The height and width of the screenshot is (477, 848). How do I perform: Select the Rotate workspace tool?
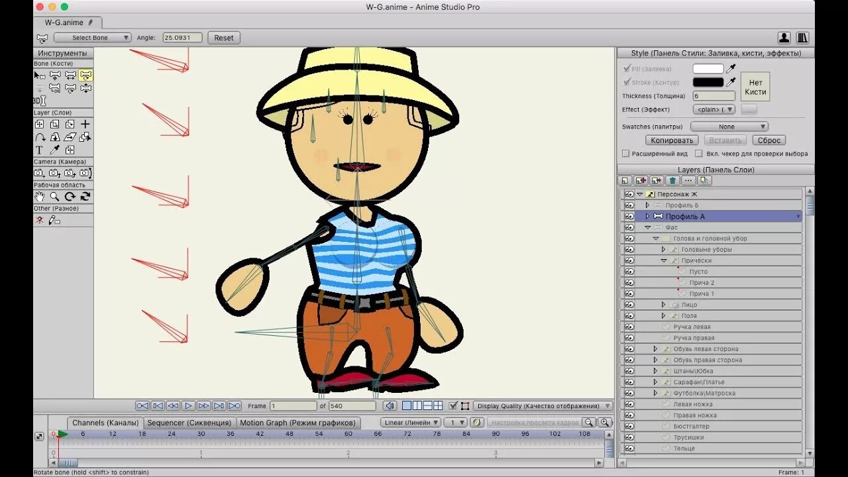pyautogui.click(x=70, y=197)
